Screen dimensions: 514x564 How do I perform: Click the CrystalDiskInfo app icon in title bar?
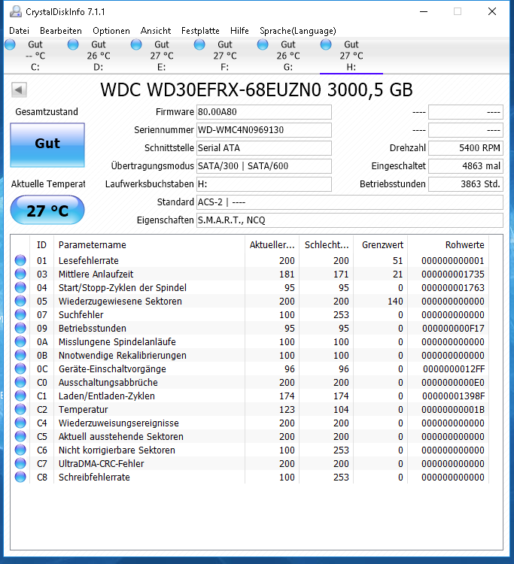point(15,11)
